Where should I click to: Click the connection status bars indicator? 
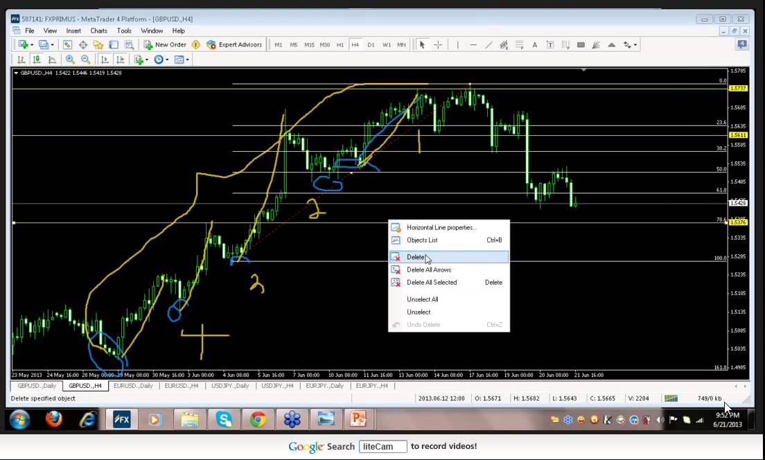click(671, 398)
